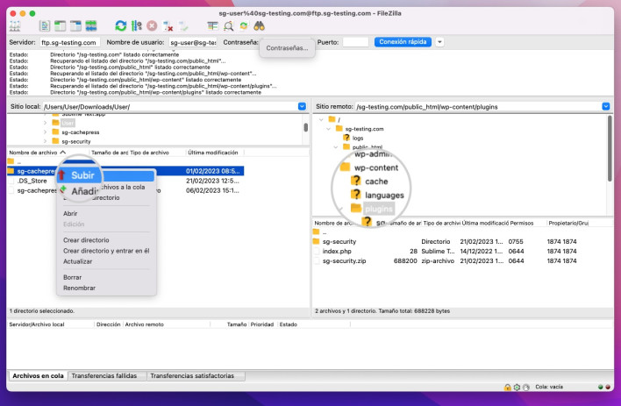Image resolution: width=621 pixels, height=406 pixels.
Task: Open directory listing filters icon
Action: click(212, 26)
